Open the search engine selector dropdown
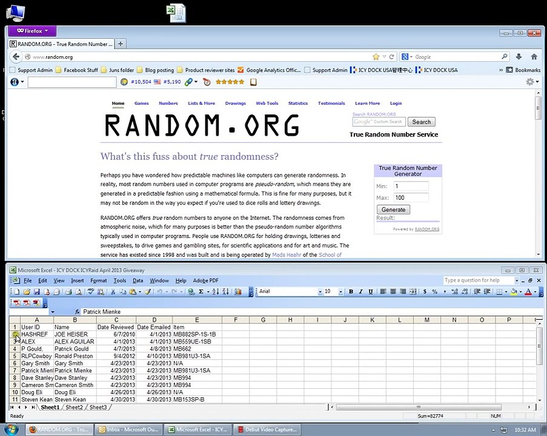Image resolution: width=547 pixels, height=436 pixels. coord(406,56)
